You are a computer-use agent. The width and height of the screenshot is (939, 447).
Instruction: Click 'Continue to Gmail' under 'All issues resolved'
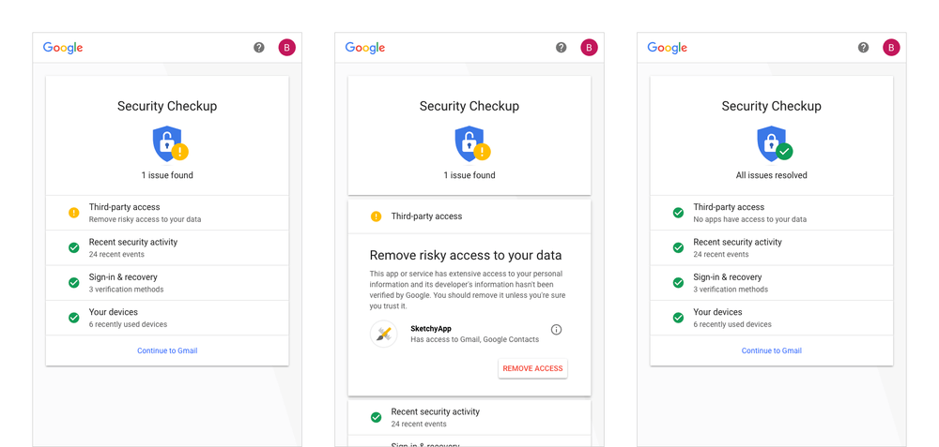pos(771,350)
